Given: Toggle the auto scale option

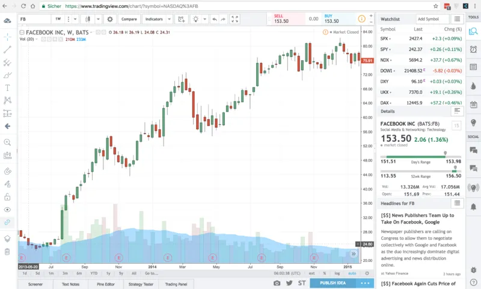Looking at the screenshot, I should [x=352, y=273].
